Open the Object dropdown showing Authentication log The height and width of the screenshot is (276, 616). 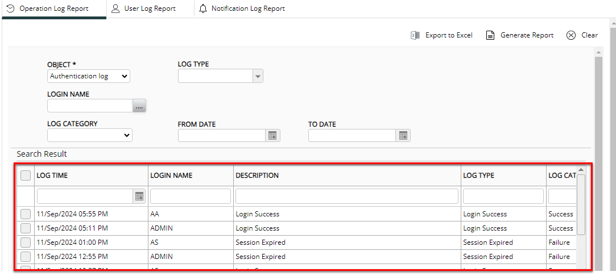click(88, 76)
